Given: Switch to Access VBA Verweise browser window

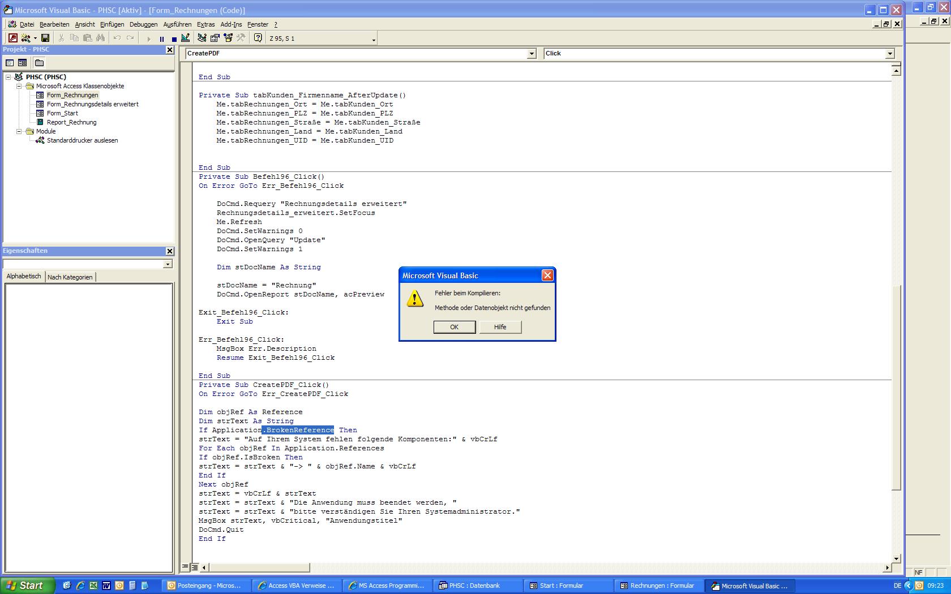Looking at the screenshot, I should tap(295, 586).
